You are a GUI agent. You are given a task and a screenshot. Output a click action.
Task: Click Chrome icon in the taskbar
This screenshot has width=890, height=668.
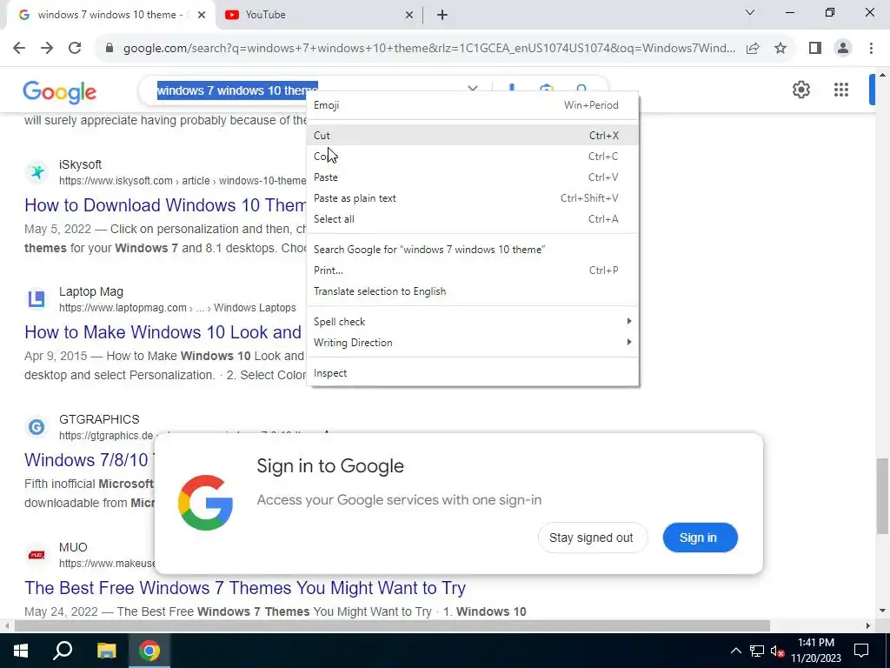tap(149, 651)
